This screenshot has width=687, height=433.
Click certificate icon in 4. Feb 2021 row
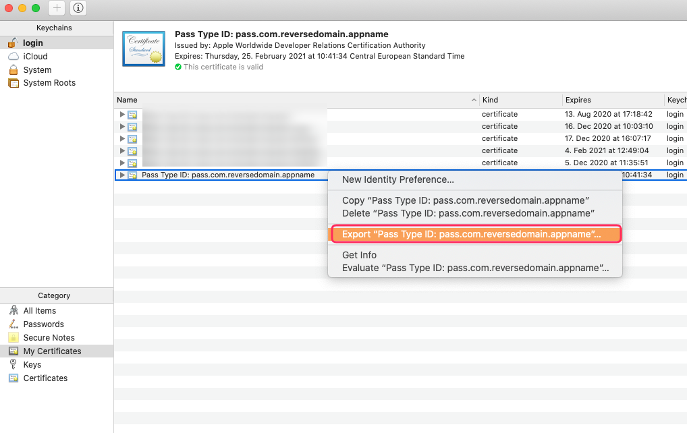point(132,151)
